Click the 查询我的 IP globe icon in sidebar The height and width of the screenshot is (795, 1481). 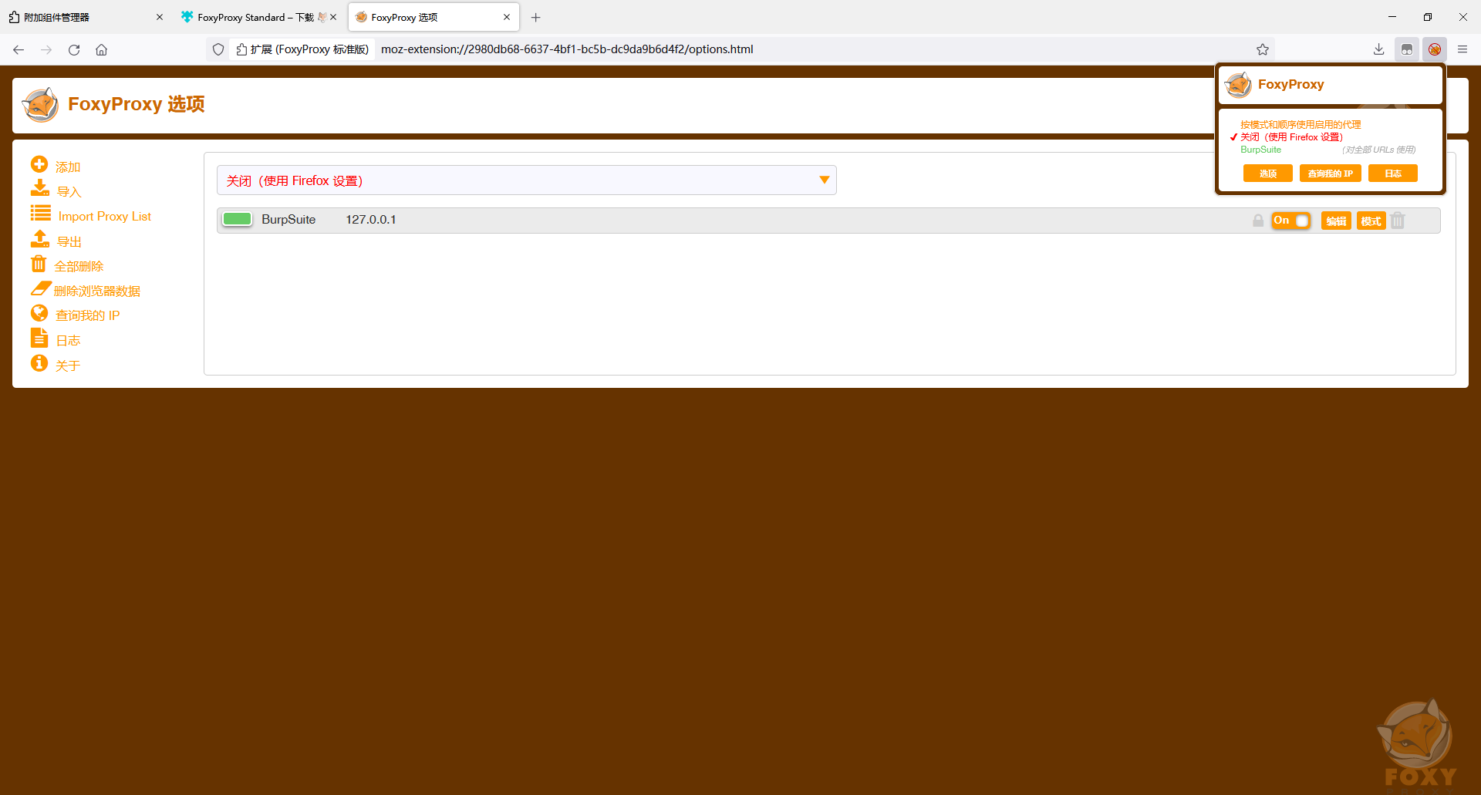[x=39, y=313]
